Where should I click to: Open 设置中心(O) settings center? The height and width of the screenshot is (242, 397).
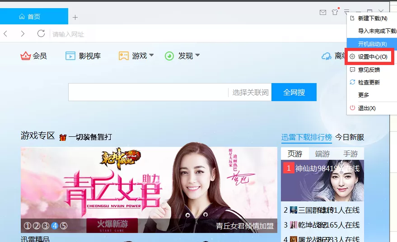[372, 57]
